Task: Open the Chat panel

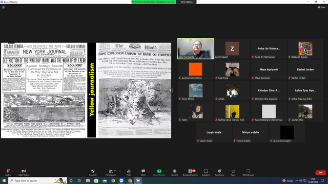Action: click(143, 172)
